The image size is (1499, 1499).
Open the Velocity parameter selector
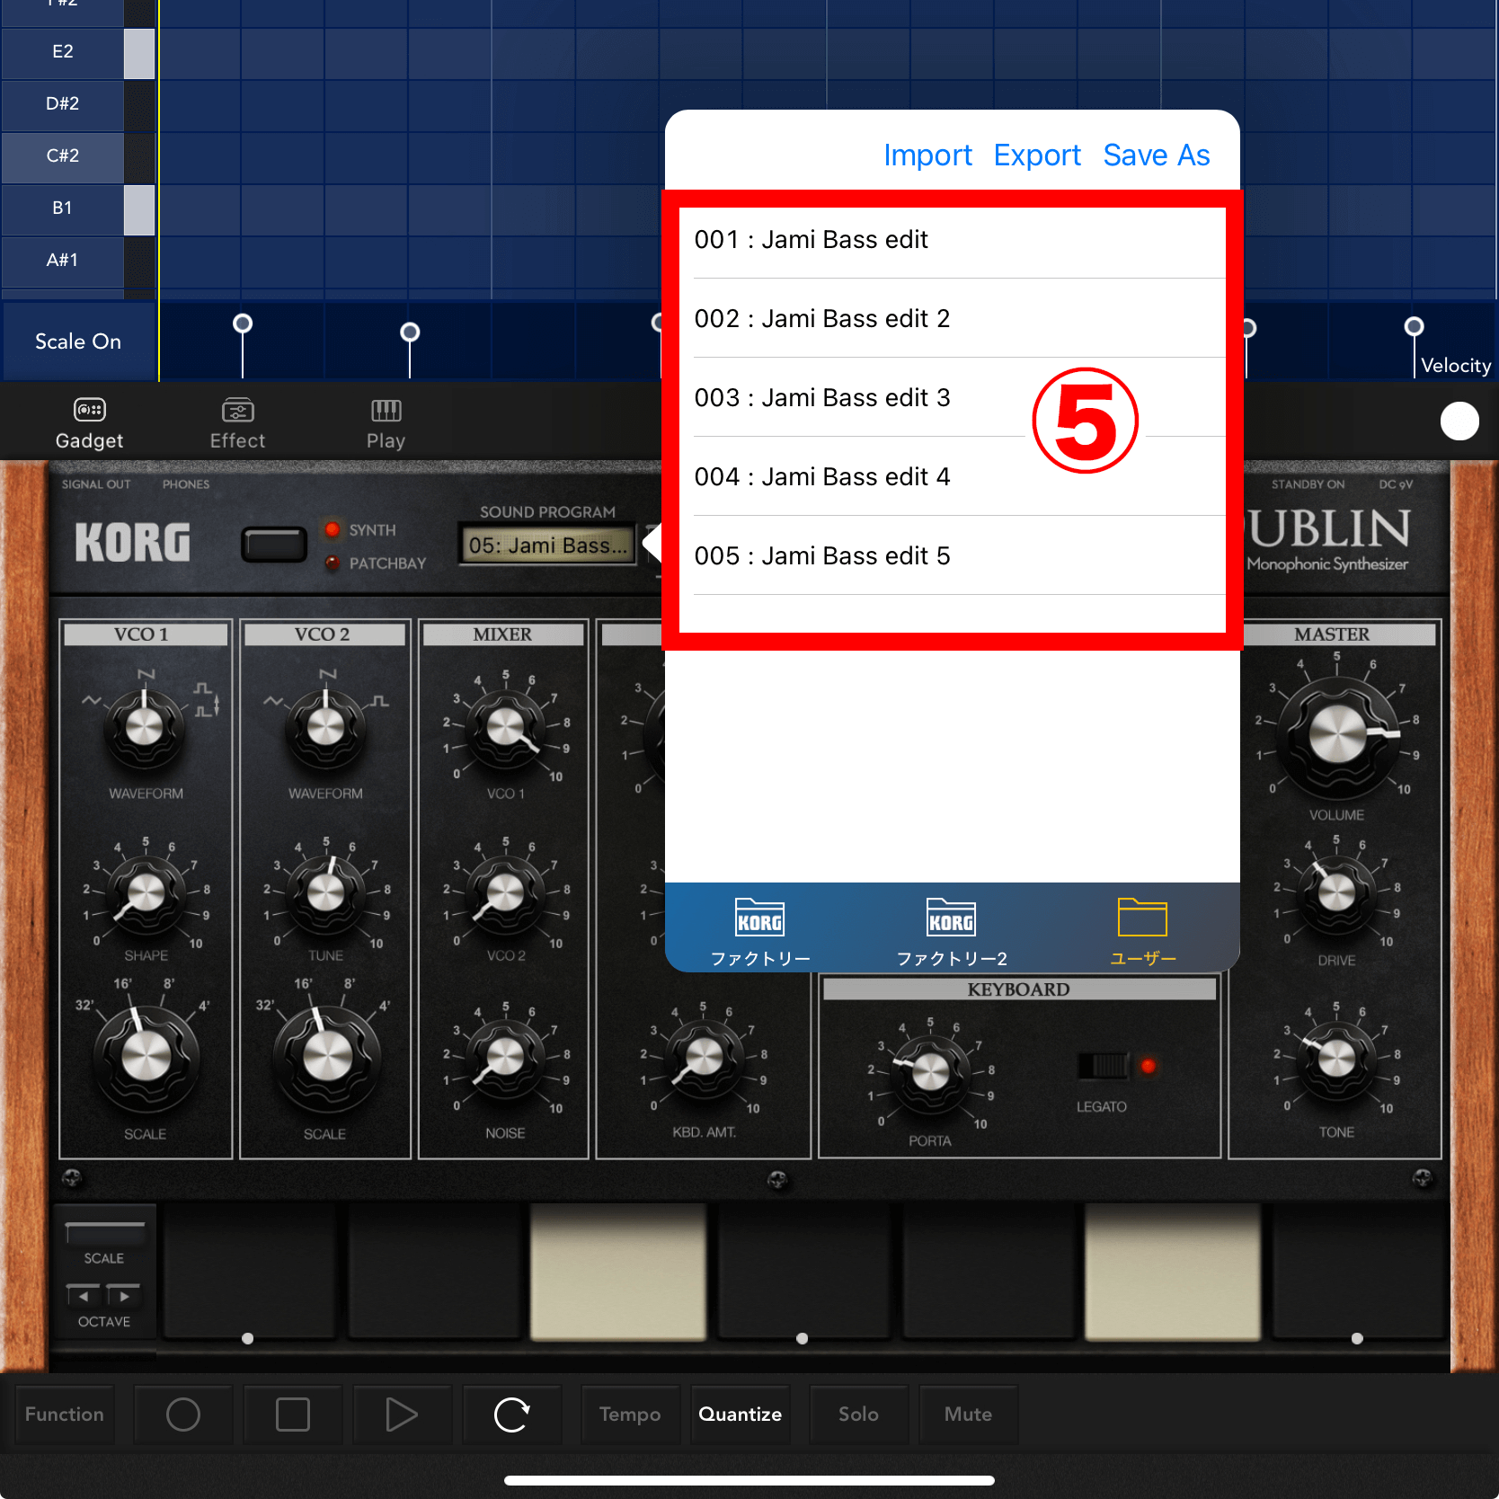pyautogui.click(x=1456, y=366)
